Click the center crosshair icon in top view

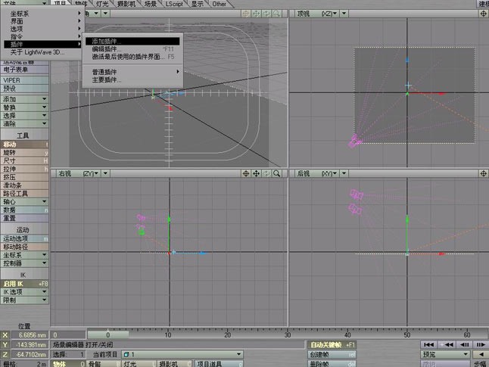pyautogui.click(x=484, y=14)
